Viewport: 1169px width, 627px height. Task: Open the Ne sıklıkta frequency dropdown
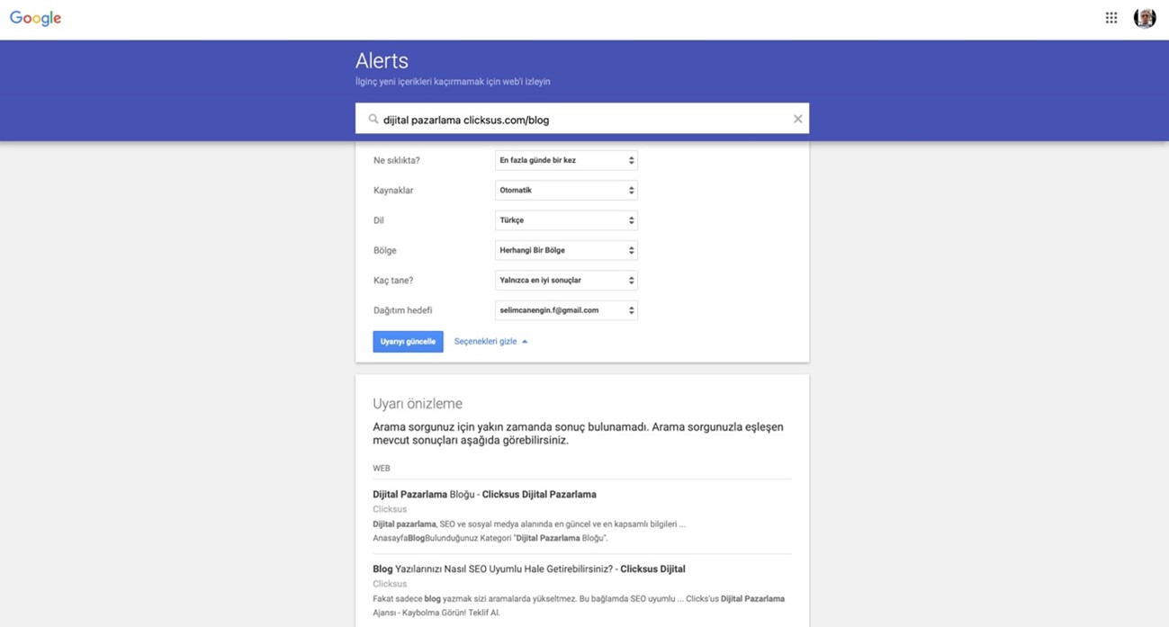tap(565, 159)
